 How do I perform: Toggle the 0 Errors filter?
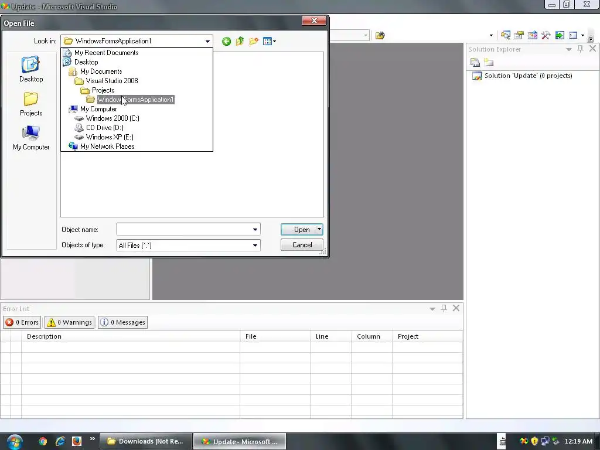(x=22, y=322)
